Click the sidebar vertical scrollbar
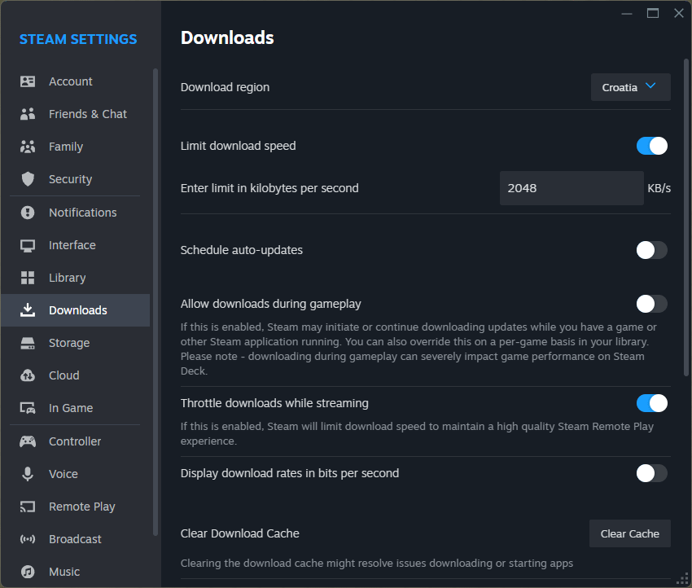This screenshot has height=588, width=692. pyautogui.click(x=155, y=302)
